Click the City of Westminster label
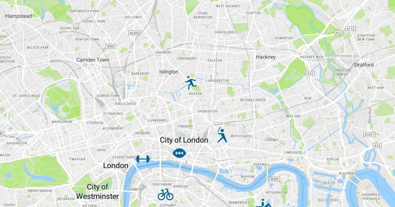 point(98,192)
